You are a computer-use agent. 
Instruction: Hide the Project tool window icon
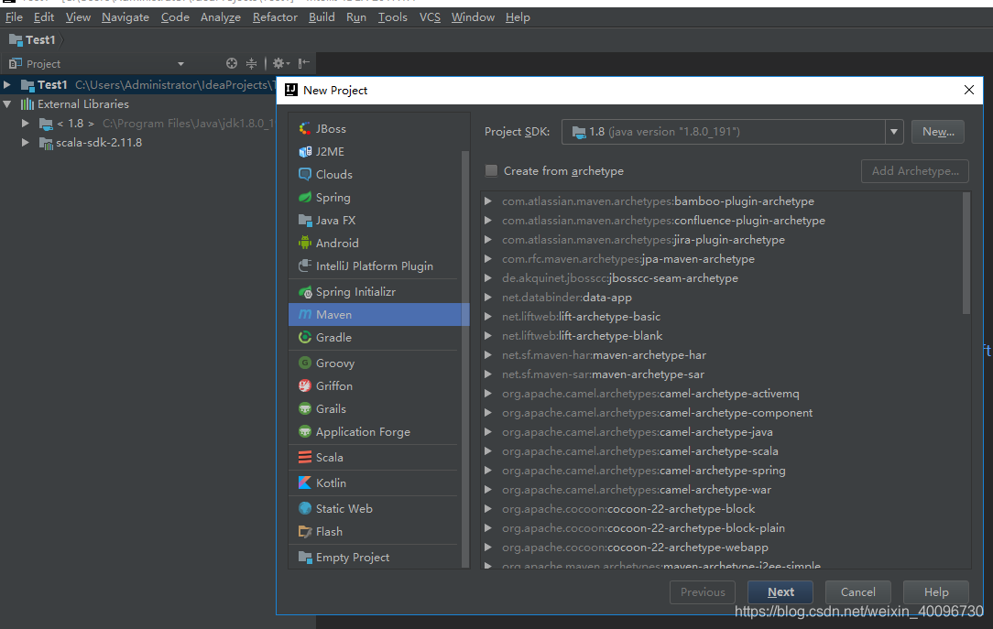tap(304, 63)
